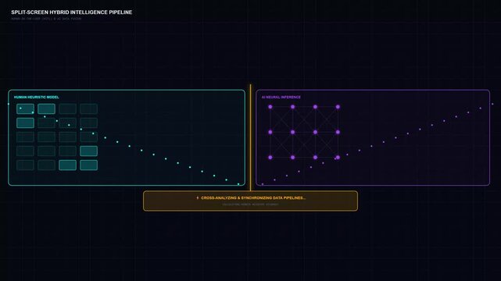This screenshot has height=281, width=501.
Task: Click the 'SPLIT-SCREEN HYBRID INTELLIGENCE PIPELINE' title
Action: 72,12
